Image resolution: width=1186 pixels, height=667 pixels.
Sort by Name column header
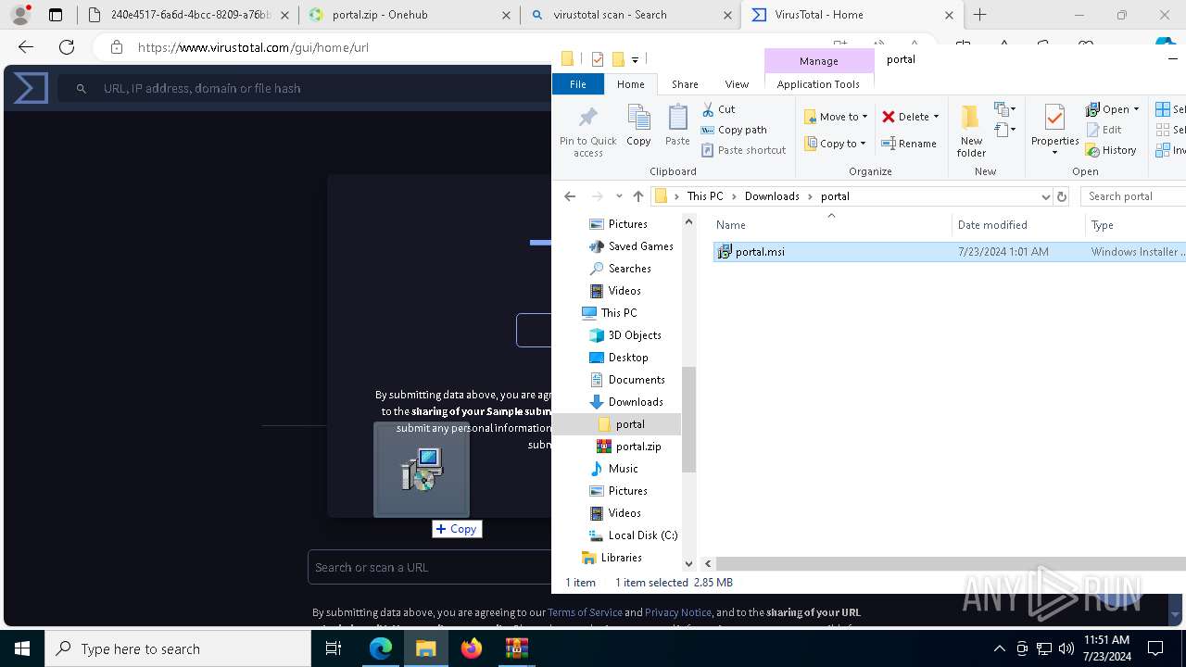coord(831,225)
